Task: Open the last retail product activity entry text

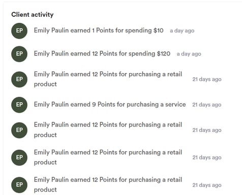Action: (x=108, y=185)
